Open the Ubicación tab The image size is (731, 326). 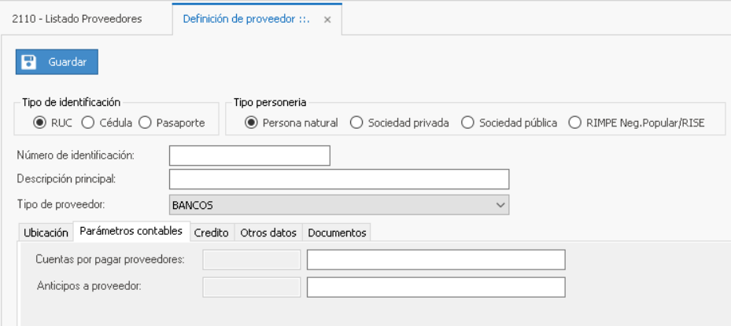click(46, 233)
